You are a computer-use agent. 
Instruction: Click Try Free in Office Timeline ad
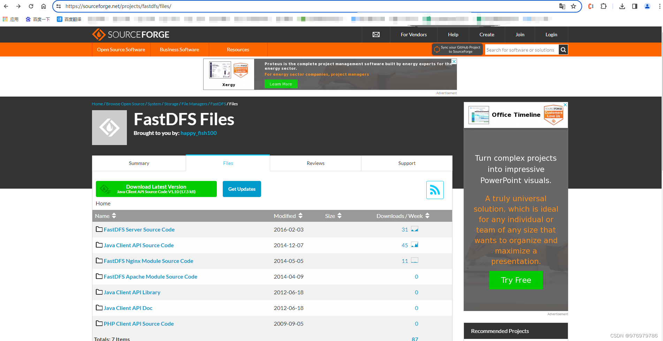[516, 280]
